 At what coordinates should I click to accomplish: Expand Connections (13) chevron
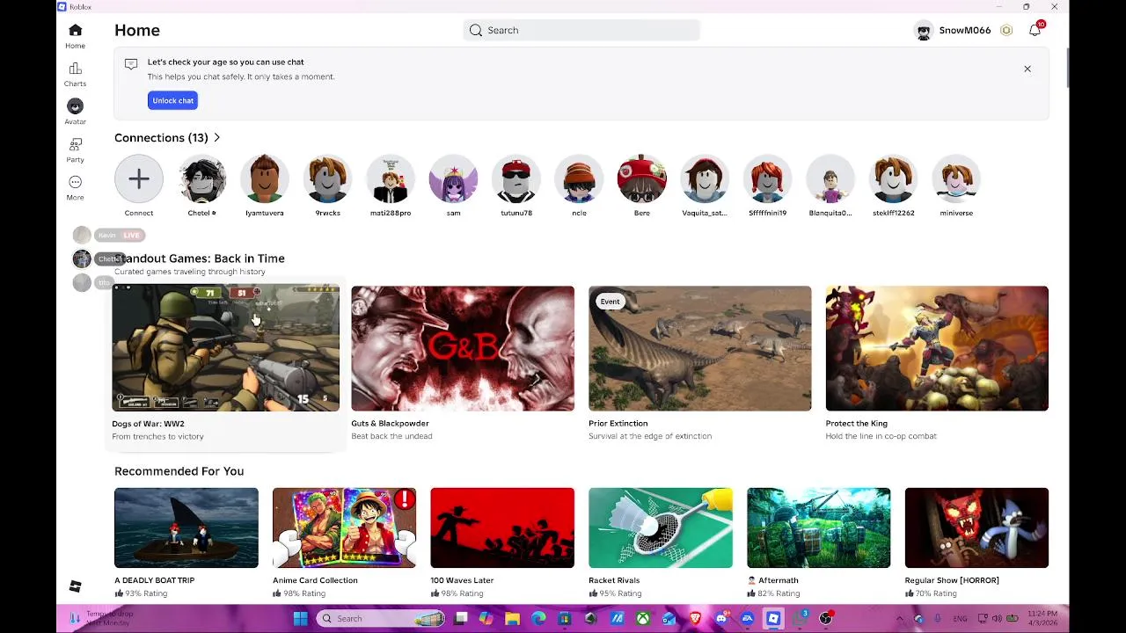(x=216, y=137)
